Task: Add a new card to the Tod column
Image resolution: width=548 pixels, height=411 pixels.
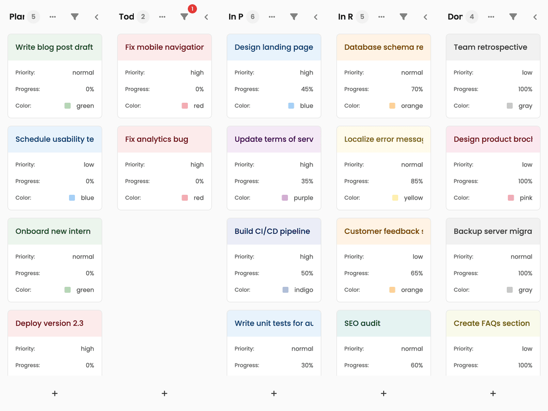Action: pos(165,393)
